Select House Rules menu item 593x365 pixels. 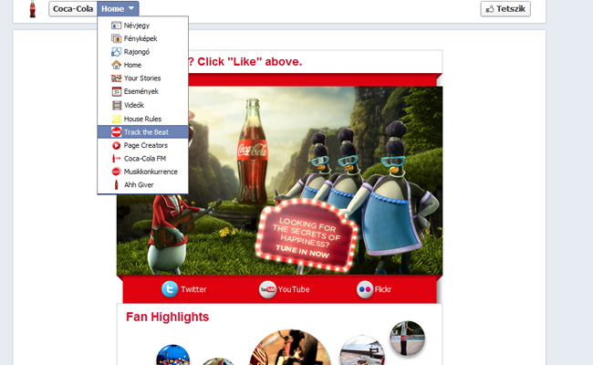pos(143,119)
